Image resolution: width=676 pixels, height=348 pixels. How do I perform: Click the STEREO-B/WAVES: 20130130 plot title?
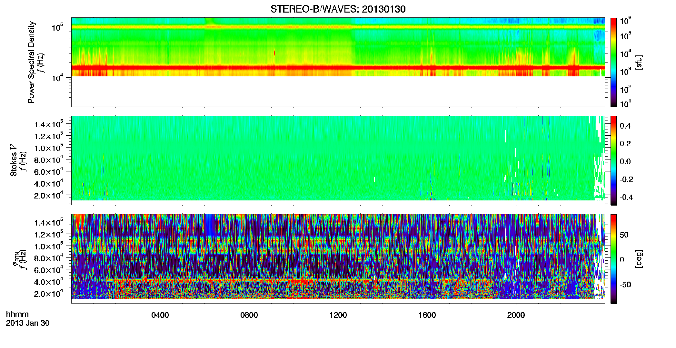tap(338, 9)
